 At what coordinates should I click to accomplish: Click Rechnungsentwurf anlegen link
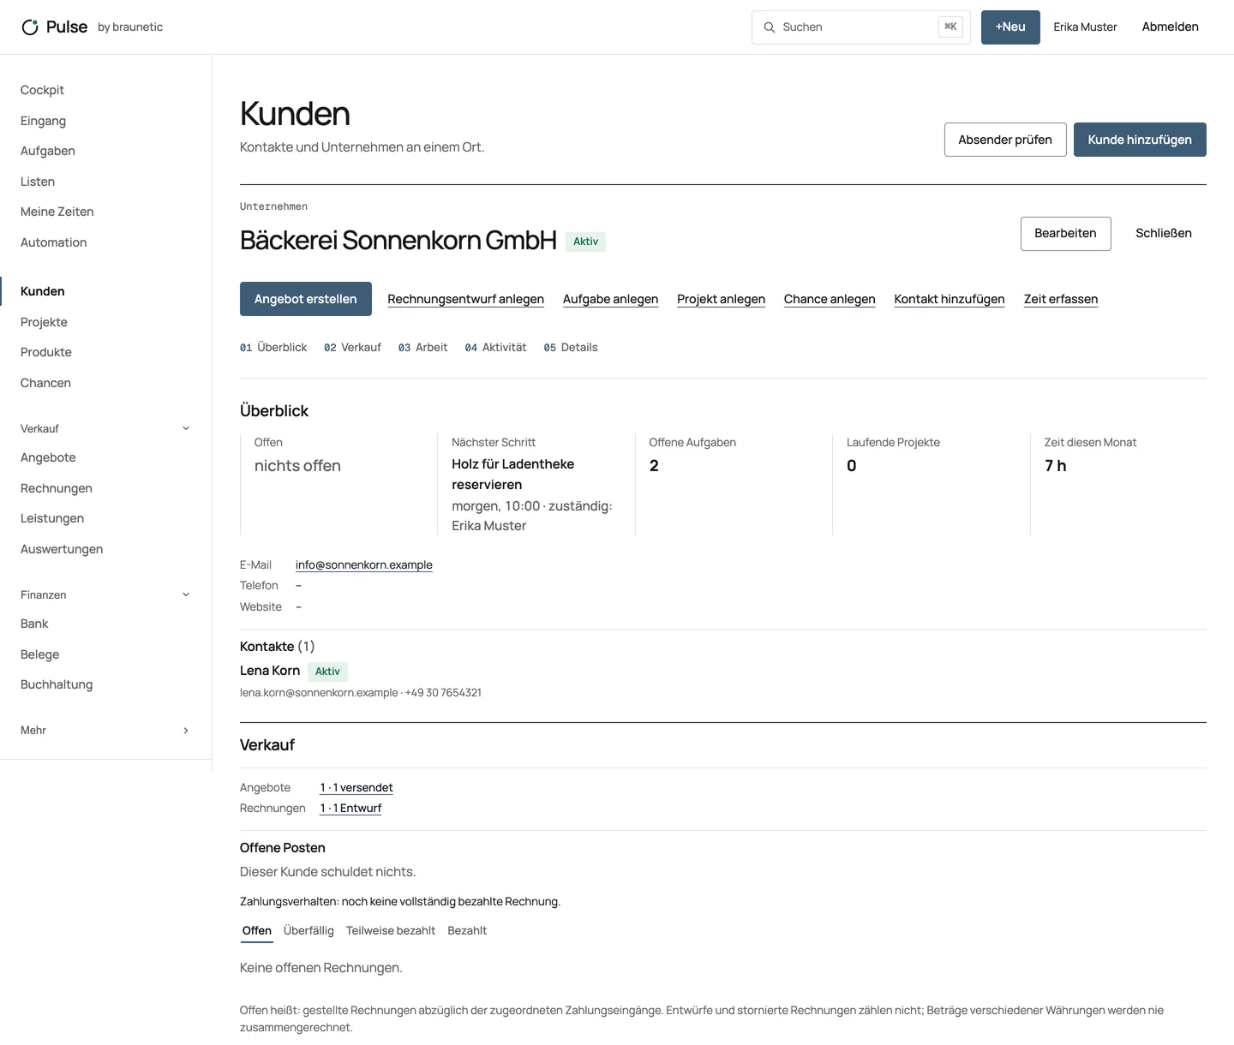(465, 299)
